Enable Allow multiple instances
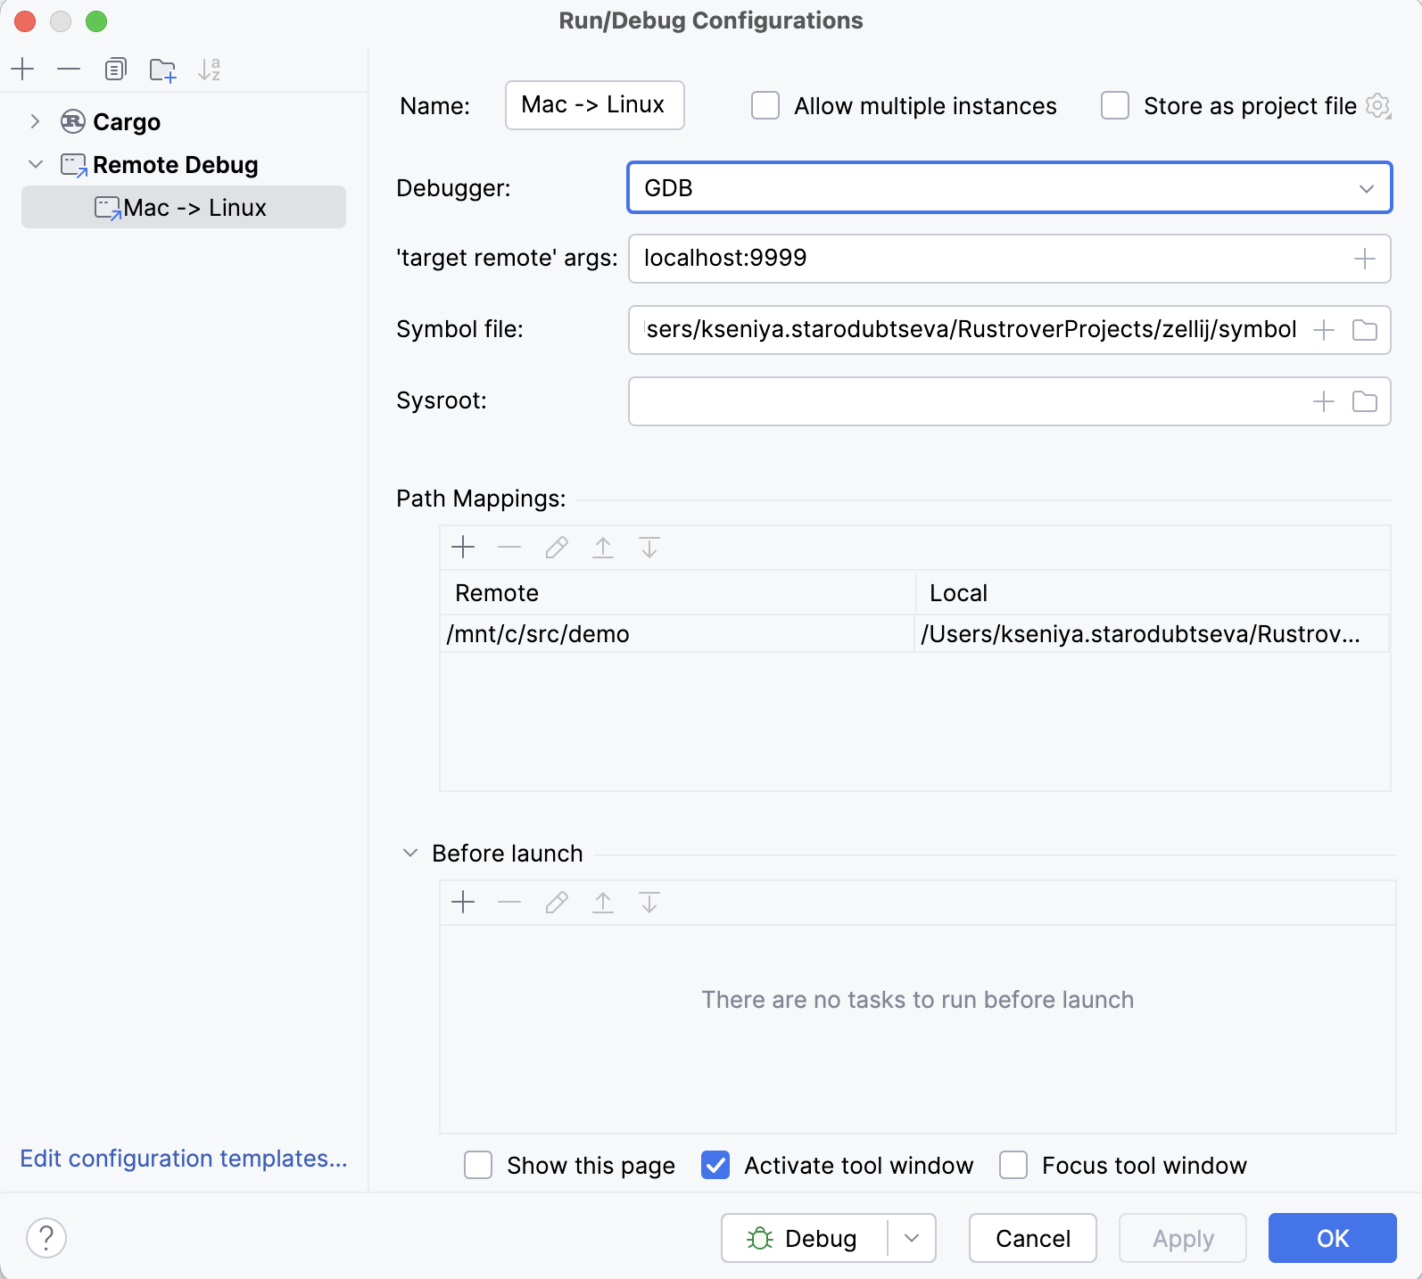 (765, 106)
